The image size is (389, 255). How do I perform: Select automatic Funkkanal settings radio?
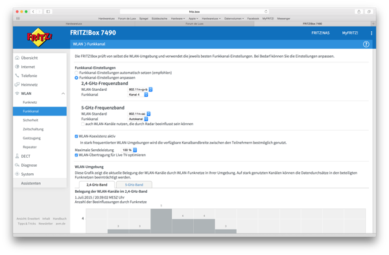click(x=77, y=73)
